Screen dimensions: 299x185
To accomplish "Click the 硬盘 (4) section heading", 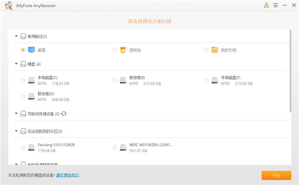I will coord(34,64).
